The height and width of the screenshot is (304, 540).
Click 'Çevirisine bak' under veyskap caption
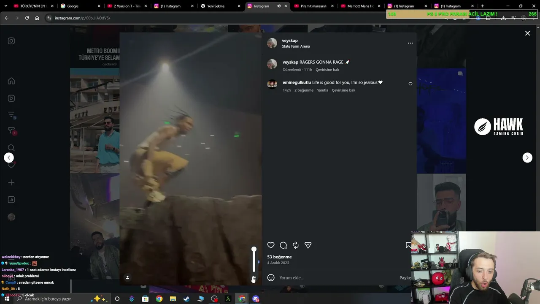tap(327, 70)
